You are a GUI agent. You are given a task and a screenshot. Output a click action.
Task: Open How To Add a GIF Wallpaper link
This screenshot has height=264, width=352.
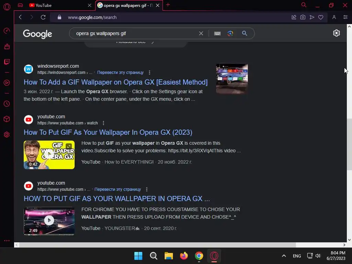[115, 82]
